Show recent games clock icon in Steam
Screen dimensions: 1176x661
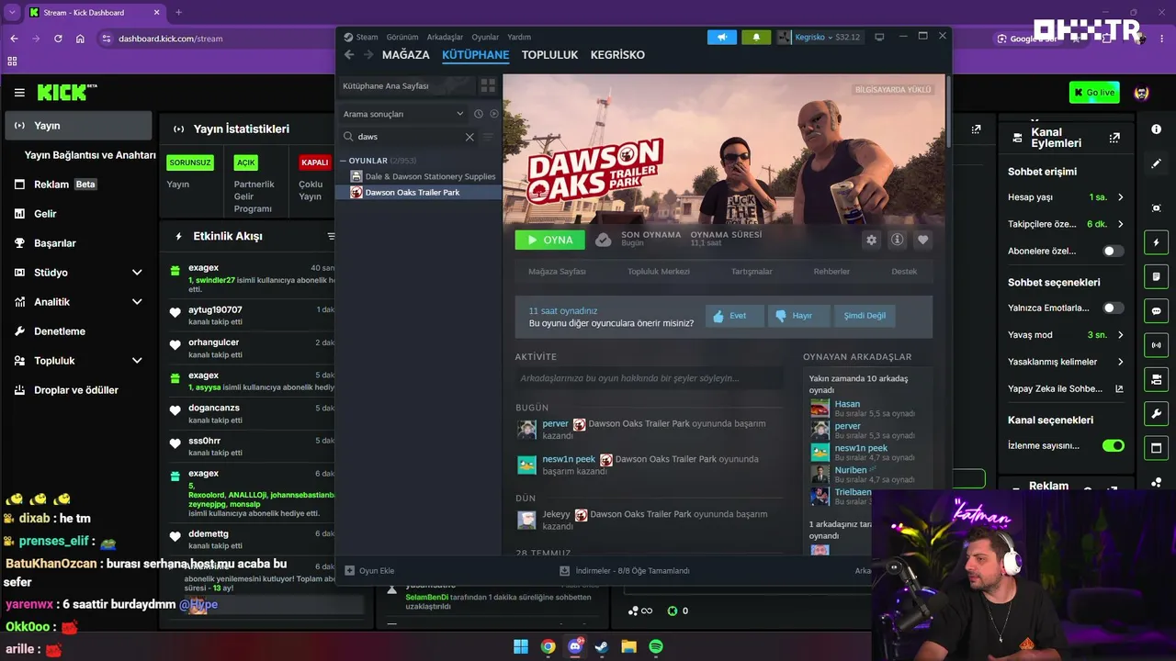(x=478, y=114)
